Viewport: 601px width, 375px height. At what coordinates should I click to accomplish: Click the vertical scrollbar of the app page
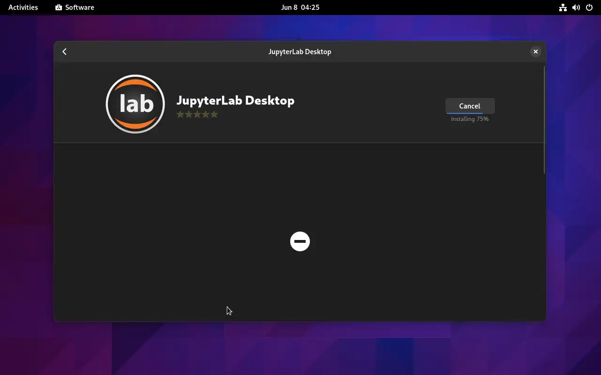(544, 120)
